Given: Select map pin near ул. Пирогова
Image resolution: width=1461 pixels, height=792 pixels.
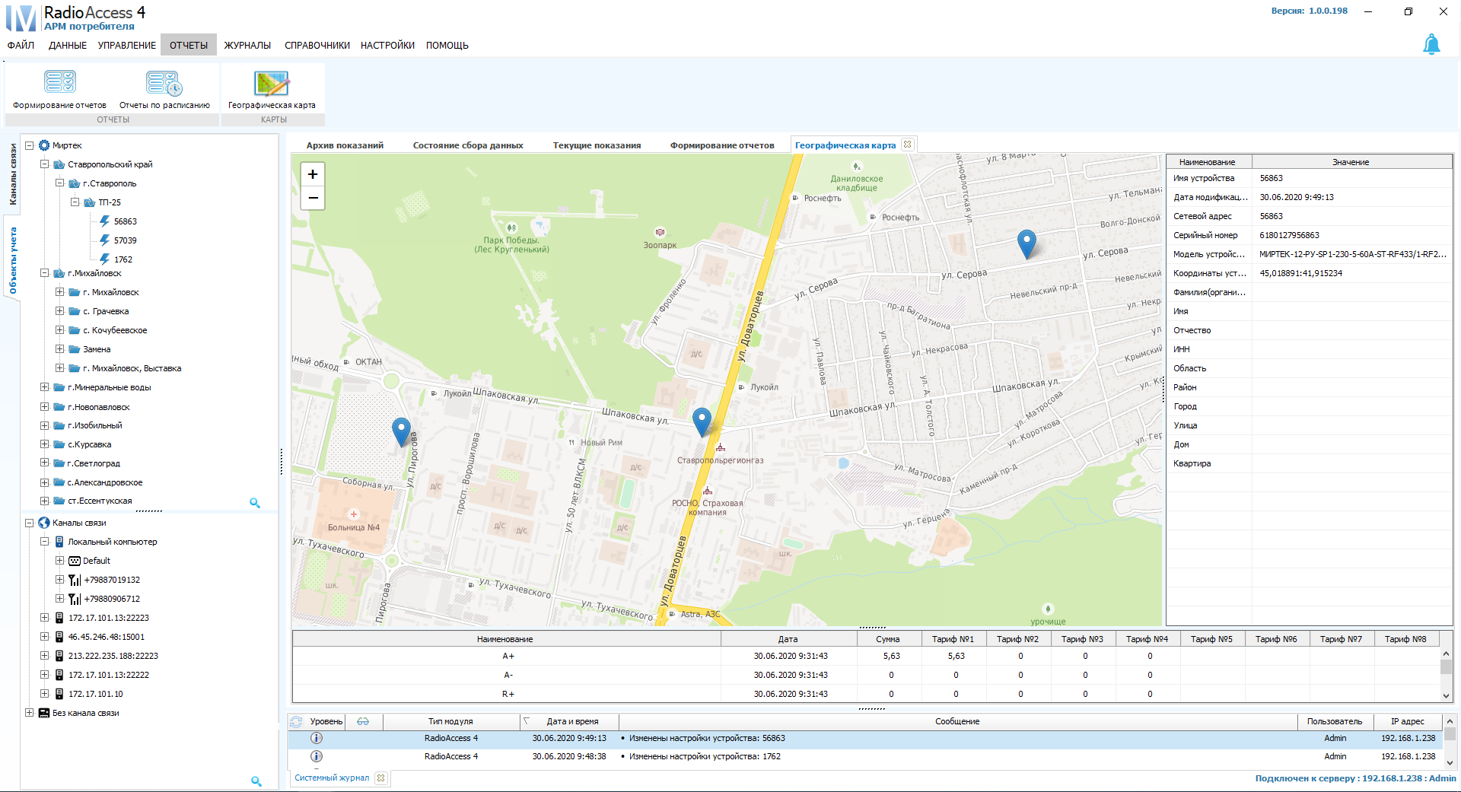Looking at the screenshot, I should (x=401, y=432).
